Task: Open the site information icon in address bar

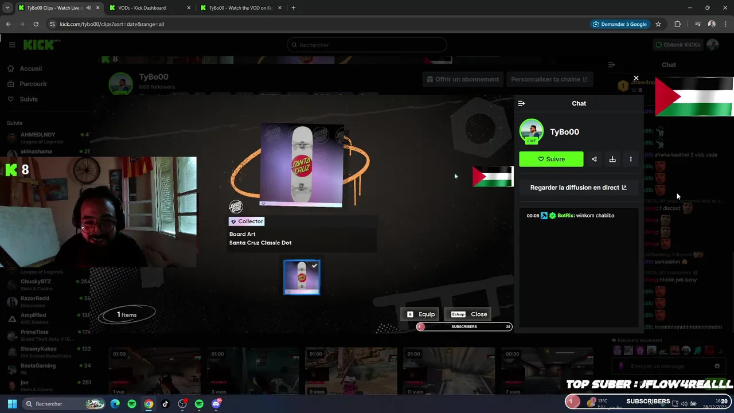Action: (x=53, y=24)
